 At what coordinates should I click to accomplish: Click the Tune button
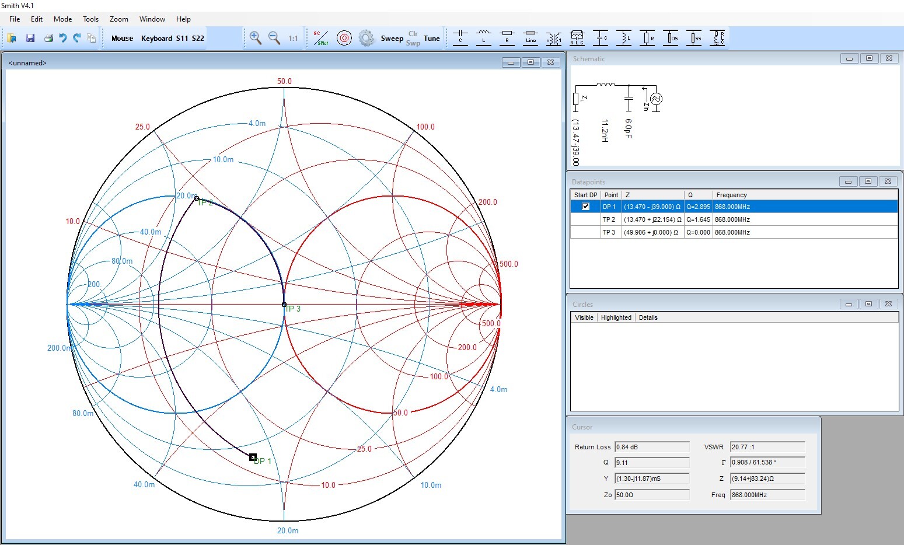click(432, 39)
